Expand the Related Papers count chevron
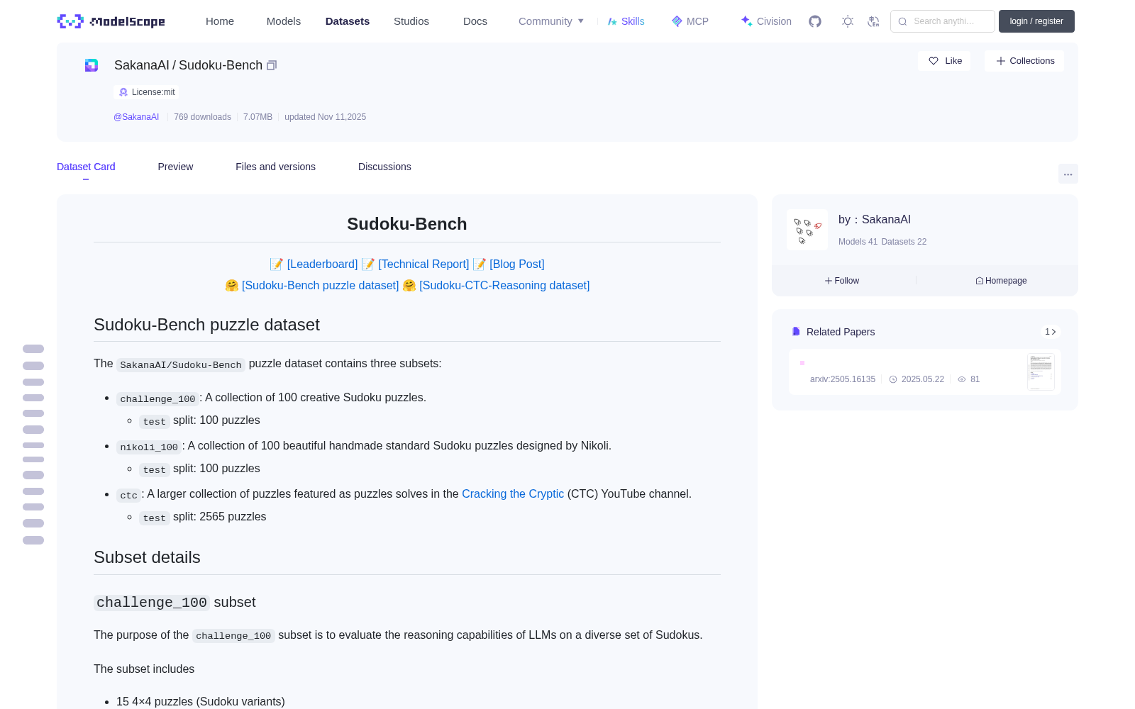The height and width of the screenshot is (709, 1135). (1051, 332)
